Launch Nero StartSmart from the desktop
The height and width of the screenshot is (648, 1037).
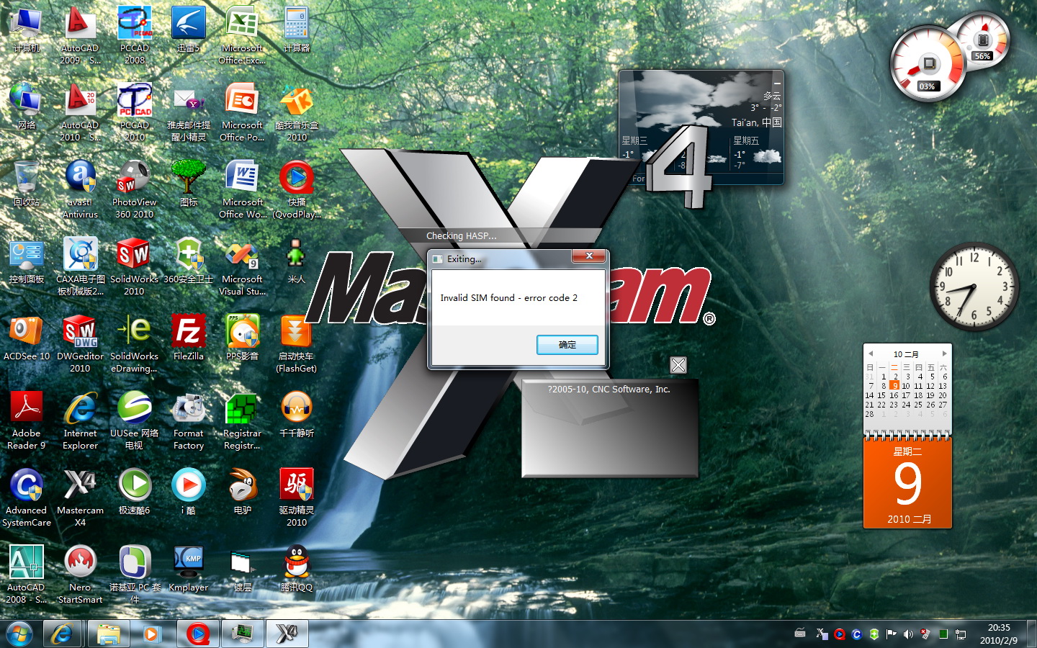80,575
